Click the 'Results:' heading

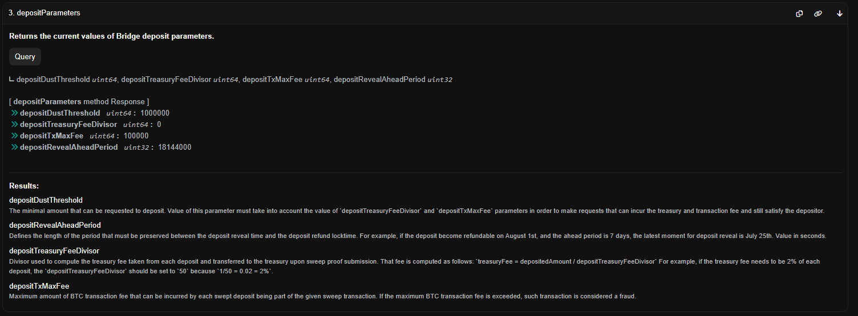[x=24, y=186]
